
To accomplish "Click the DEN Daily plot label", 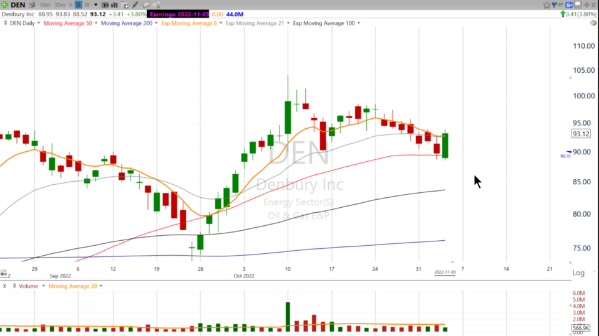I will tap(22, 23).
